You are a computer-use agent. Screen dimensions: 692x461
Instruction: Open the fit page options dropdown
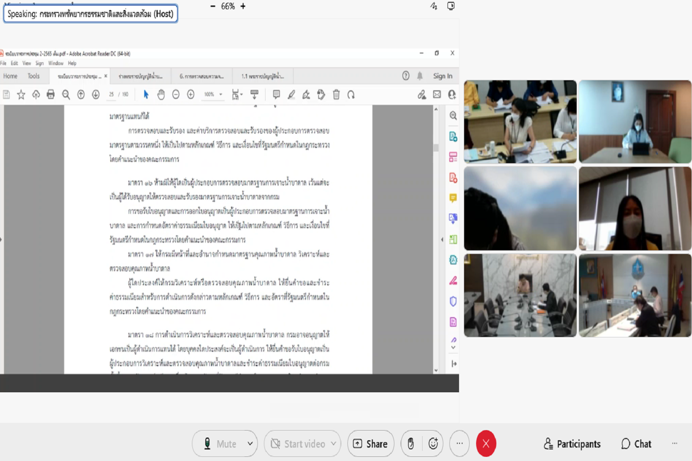[237, 95]
